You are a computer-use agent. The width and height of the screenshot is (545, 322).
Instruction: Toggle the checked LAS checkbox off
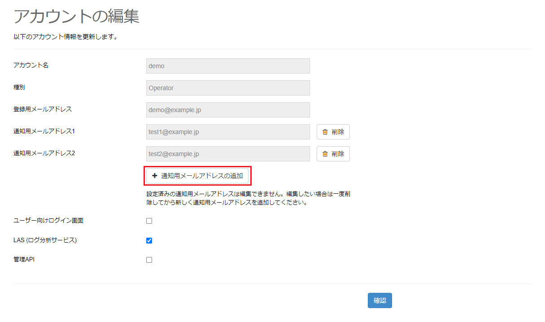149,240
